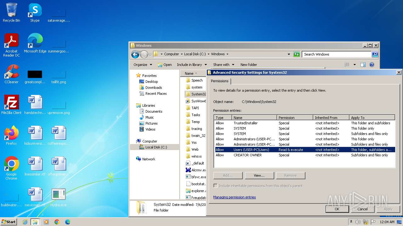Expand Local Disk (C:) breadcrumb arrow
This screenshot has width=403, height=226.
pyautogui.click(x=208, y=54)
